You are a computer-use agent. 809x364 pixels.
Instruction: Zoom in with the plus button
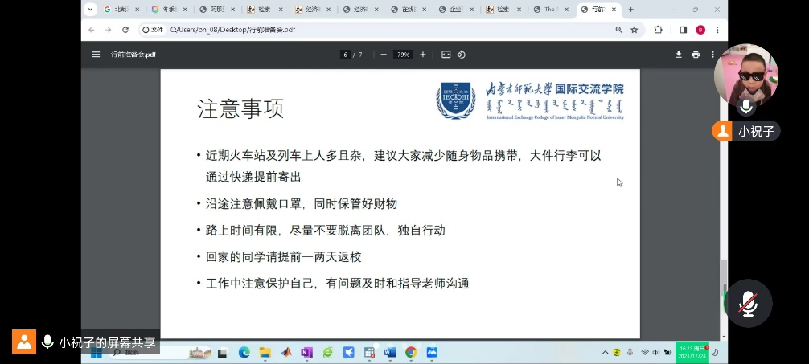click(x=423, y=55)
